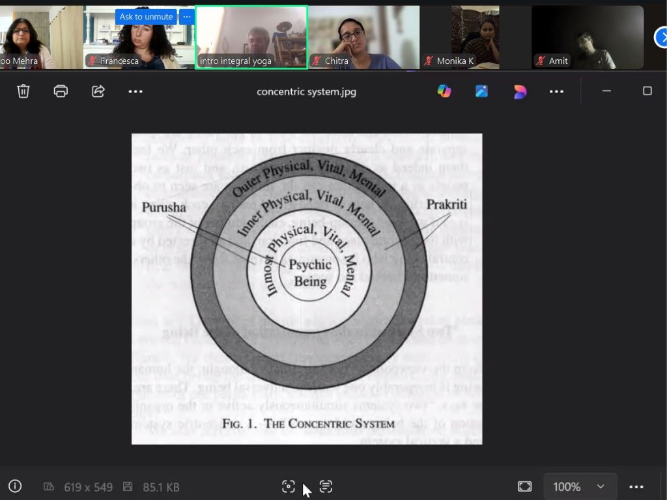Screen dimensions: 667x500
Task: Delete the concentric system.jpg image
Action: (23, 91)
